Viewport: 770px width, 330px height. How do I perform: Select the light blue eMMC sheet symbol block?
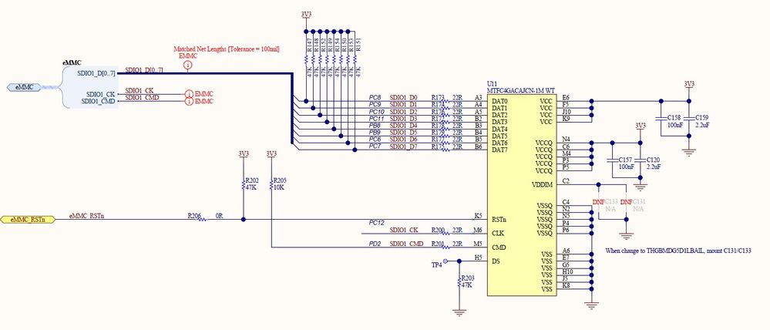pos(91,87)
